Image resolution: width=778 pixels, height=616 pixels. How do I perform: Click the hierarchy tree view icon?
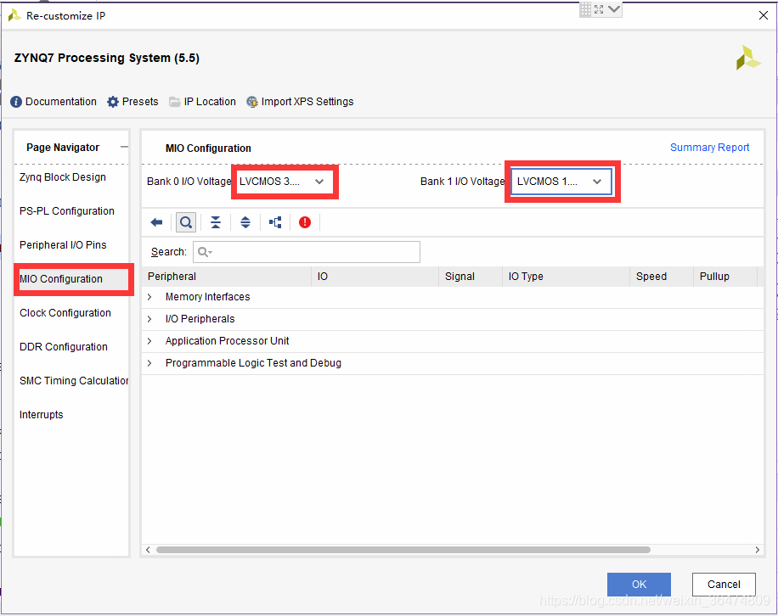pyautogui.click(x=275, y=222)
